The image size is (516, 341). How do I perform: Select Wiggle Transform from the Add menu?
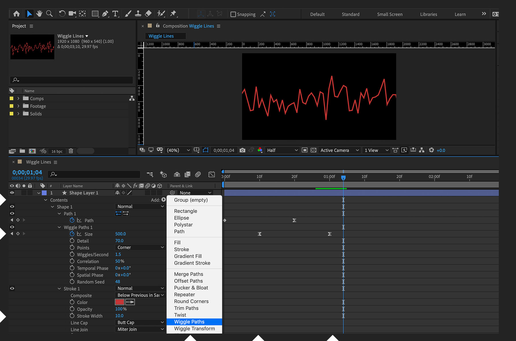(x=194, y=328)
